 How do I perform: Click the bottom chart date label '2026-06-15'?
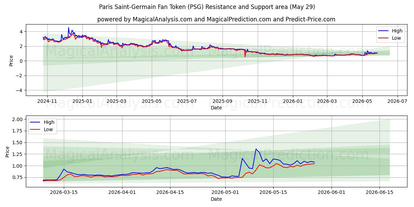[x=379, y=193]
